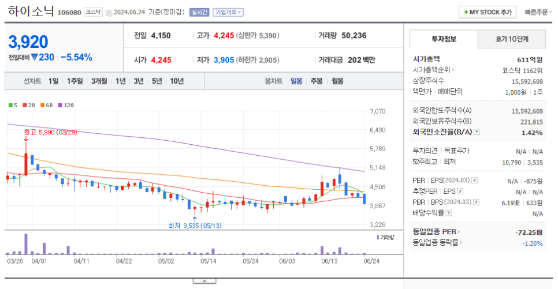
Task: Select the 10년 line chart period
Action: [x=177, y=81]
